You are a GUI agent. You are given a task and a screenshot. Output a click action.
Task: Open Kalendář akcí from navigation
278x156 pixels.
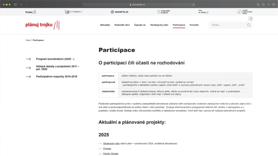click(x=122, y=25)
